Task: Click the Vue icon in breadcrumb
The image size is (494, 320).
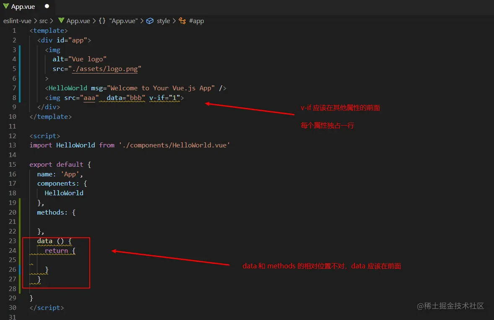Action: (x=61, y=21)
